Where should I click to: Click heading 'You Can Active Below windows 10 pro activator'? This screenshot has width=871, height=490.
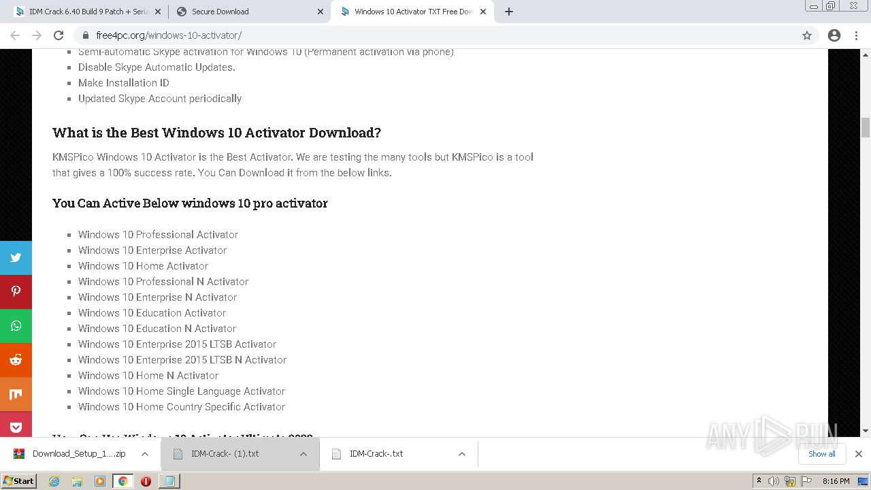pos(190,203)
